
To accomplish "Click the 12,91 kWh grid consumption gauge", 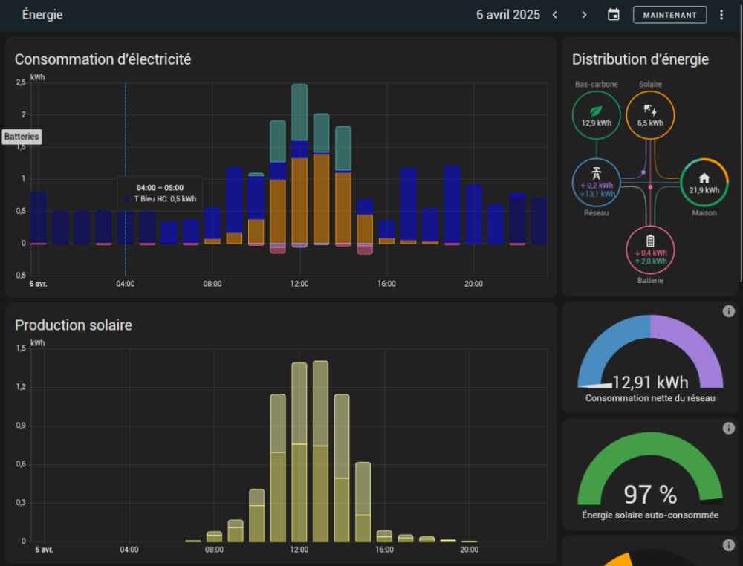I will [x=650, y=364].
